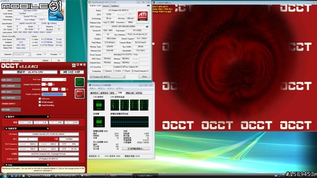Open the TechPowerUp GPU-Z taskbar button

click(x=66, y=176)
